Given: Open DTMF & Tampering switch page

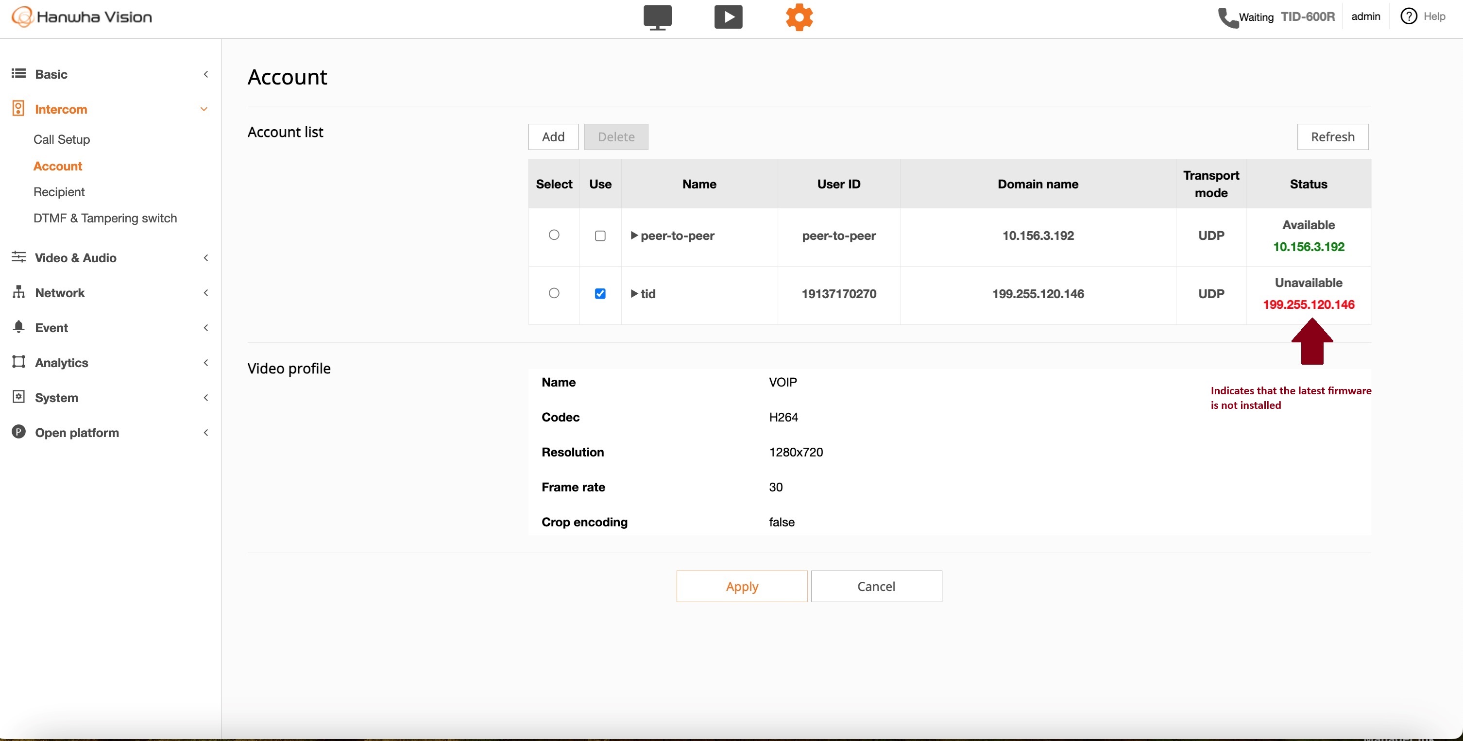Looking at the screenshot, I should 105,218.
